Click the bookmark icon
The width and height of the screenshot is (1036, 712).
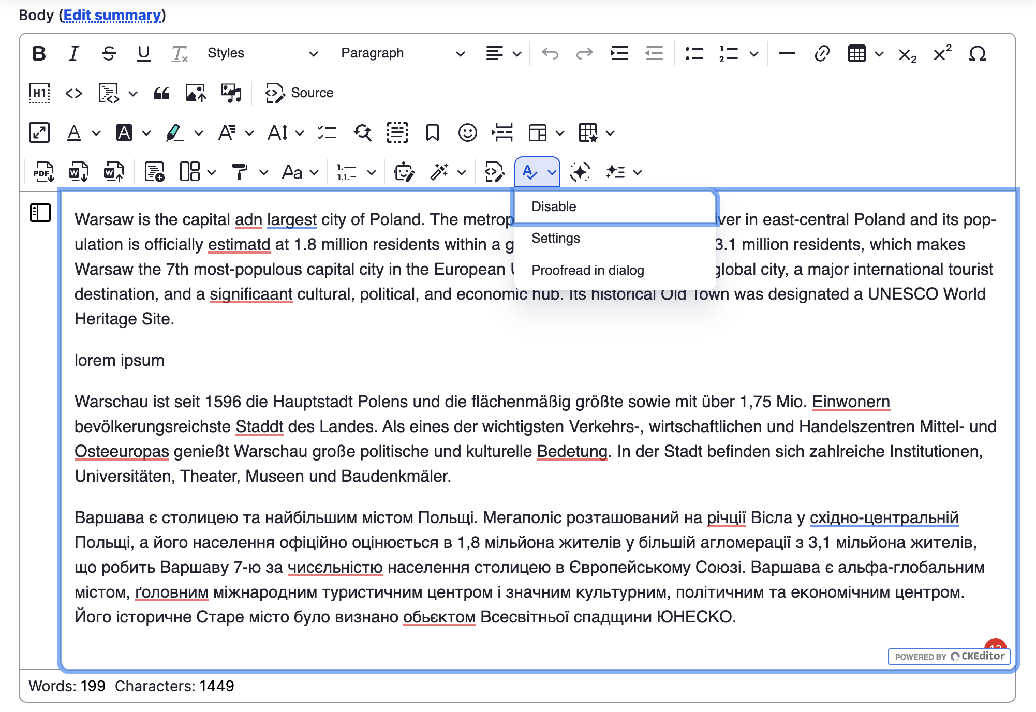(432, 133)
